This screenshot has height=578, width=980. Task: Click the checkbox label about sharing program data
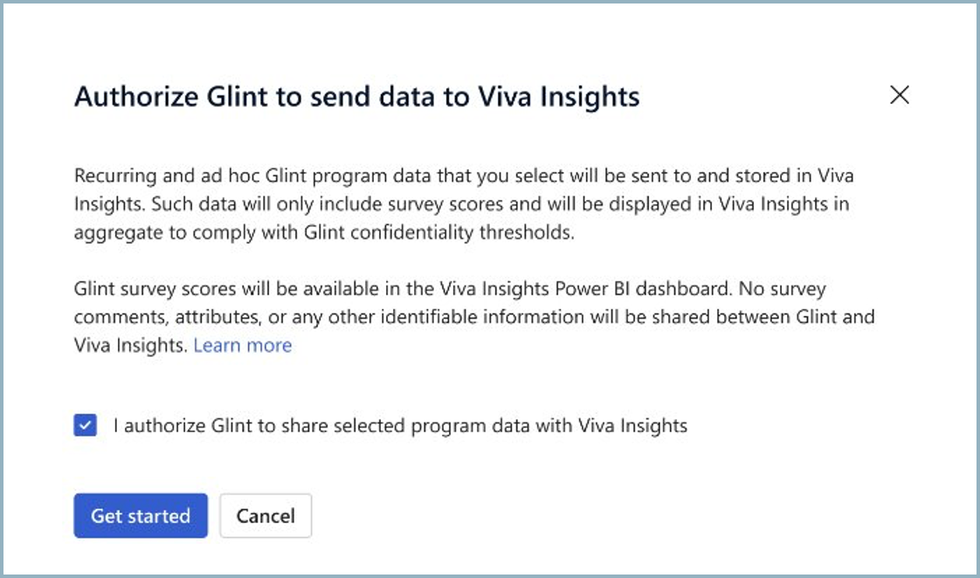400,425
